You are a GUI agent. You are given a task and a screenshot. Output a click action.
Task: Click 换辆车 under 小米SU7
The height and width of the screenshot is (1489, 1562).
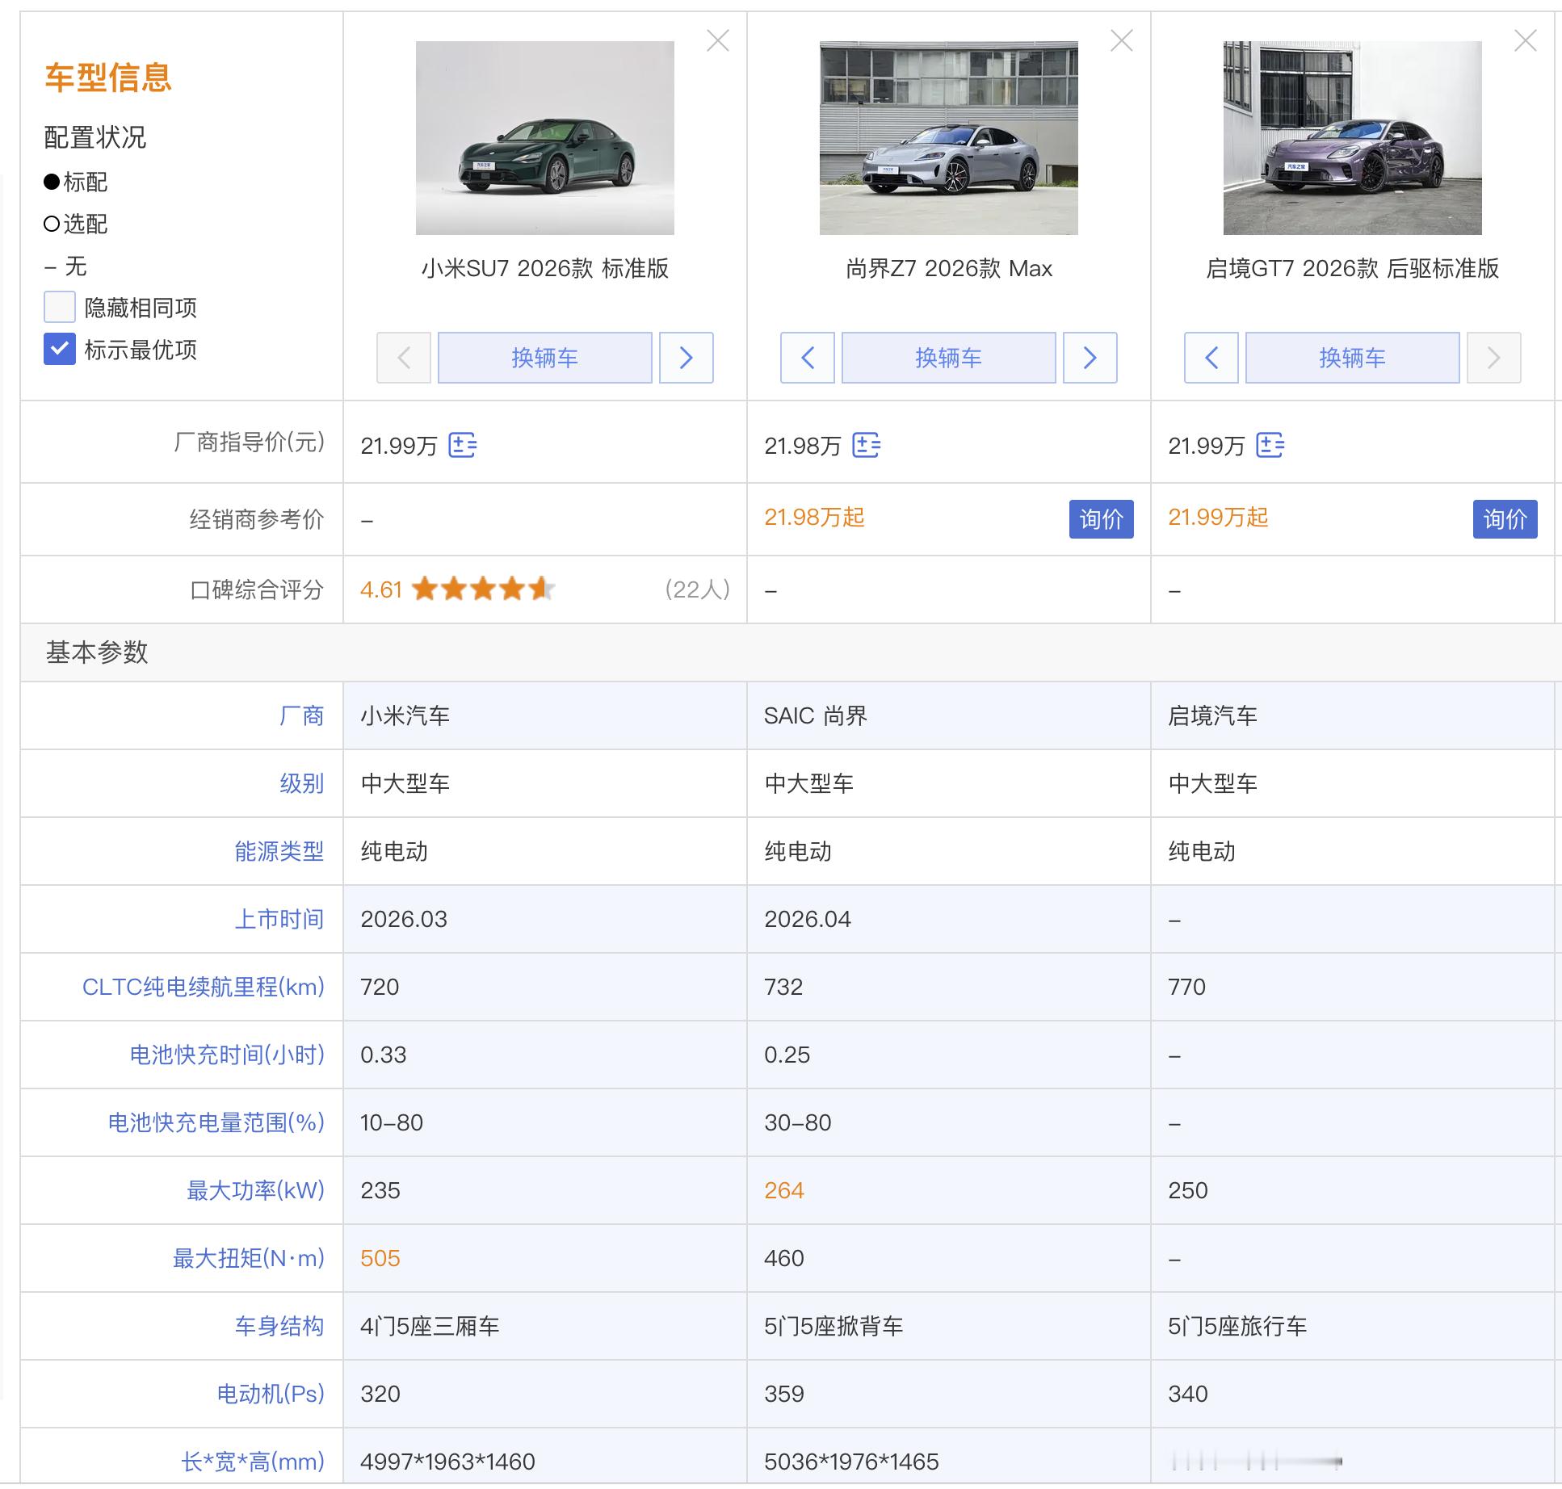pyautogui.click(x=545, y=358)
